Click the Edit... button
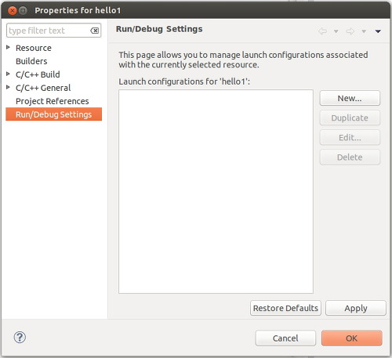 (x=350, y=137)
